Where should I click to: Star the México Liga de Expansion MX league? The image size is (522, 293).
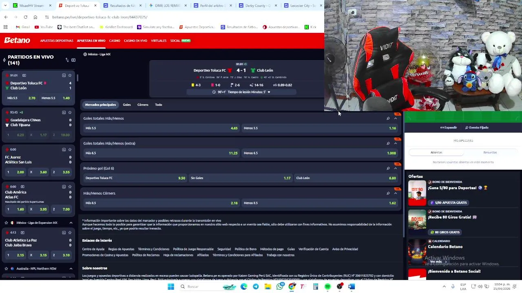(6, 223)
